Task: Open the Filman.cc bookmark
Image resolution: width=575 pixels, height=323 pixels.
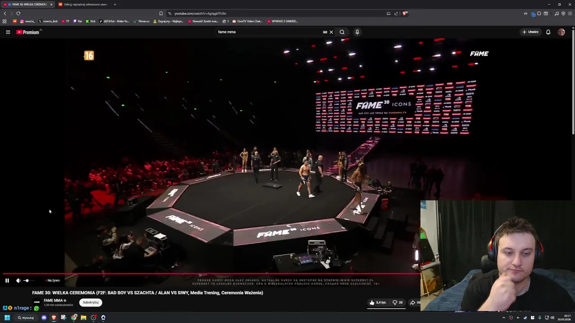Action: (x=142, y=21)
